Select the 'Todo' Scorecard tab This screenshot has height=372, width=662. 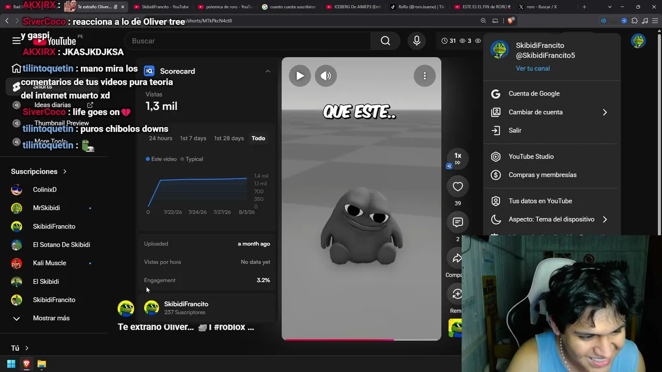[x=258, y=138]
